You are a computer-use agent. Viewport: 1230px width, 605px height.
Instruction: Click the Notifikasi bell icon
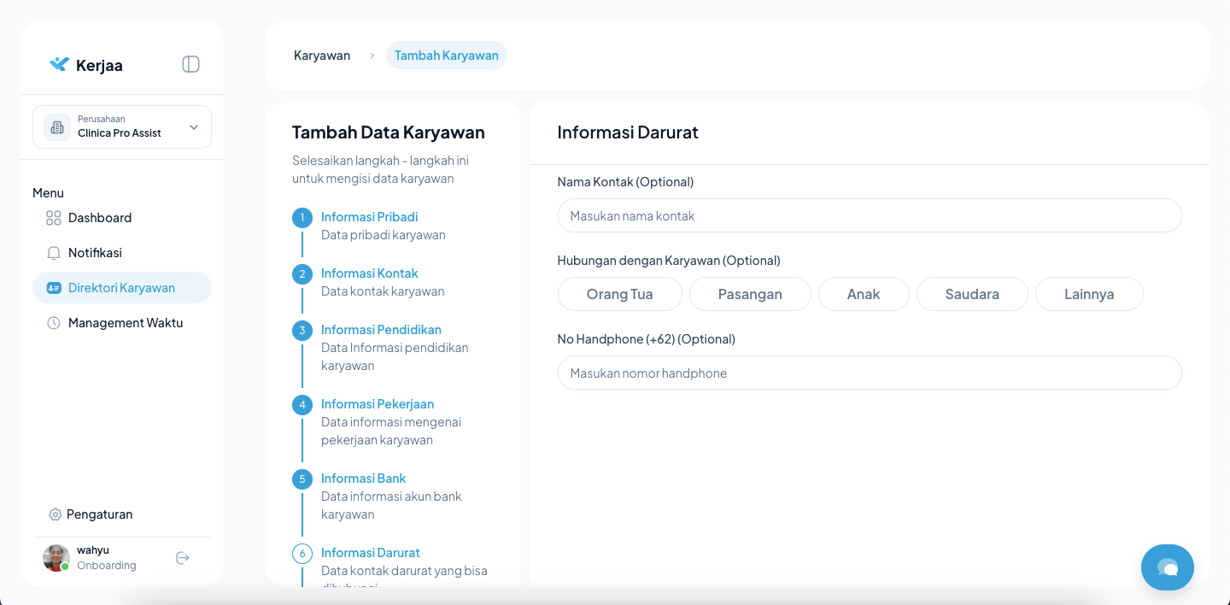53,253
